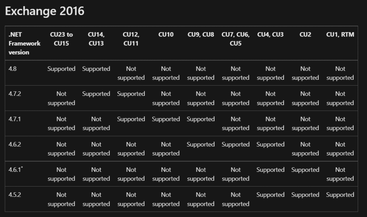Click the CU7, CU6, CU5 column header

[x=235, y=39]
